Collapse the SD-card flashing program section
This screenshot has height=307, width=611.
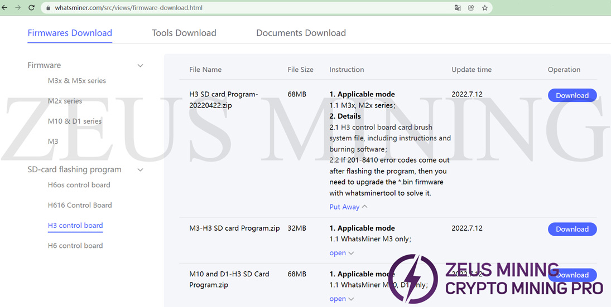pos(140,170)
